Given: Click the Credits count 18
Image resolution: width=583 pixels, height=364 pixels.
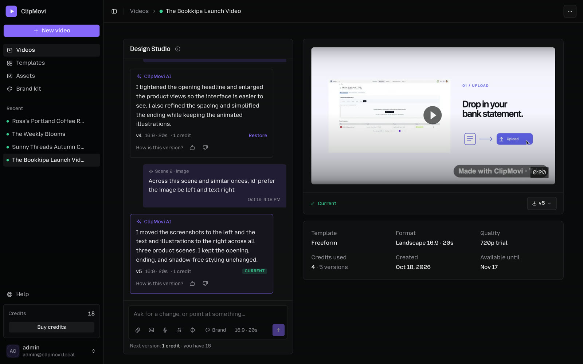Looking at the screenshot, I should 91,314.
